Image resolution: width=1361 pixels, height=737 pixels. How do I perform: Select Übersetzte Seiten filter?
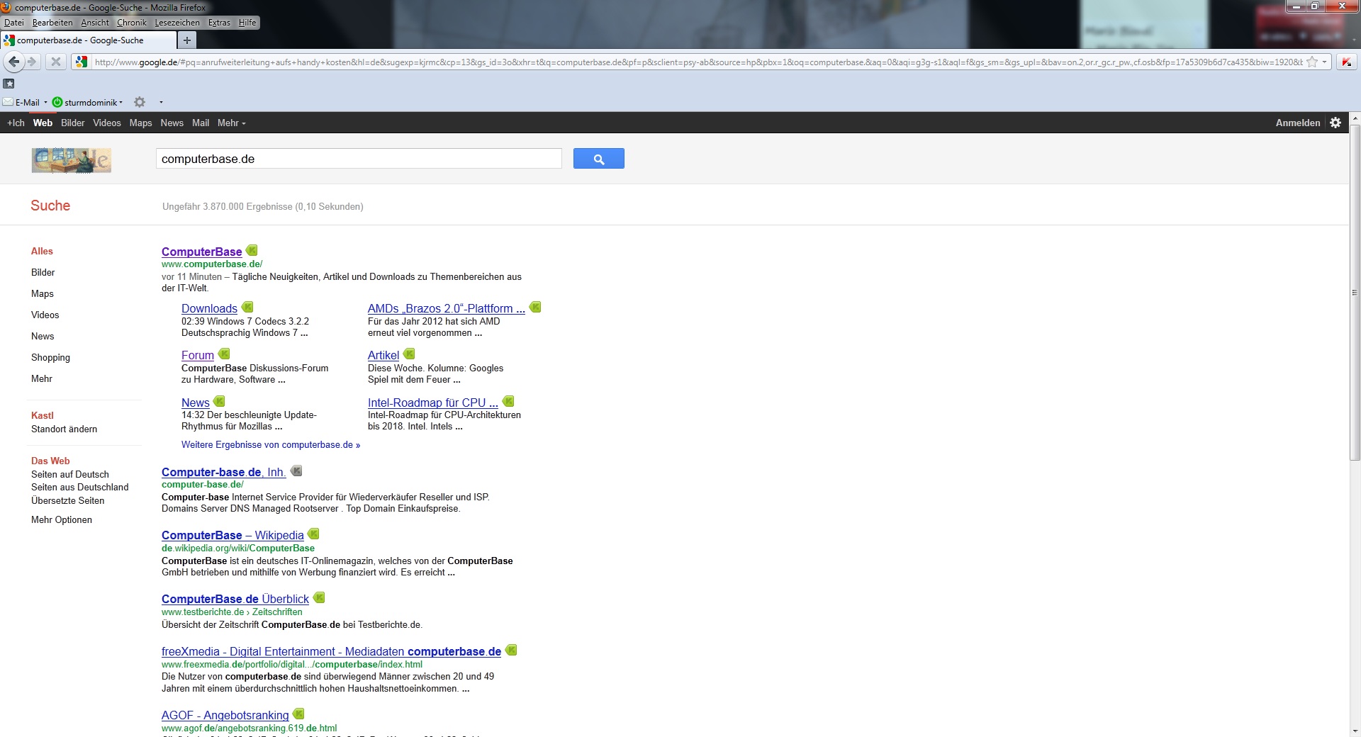pyautogui.click(x=67, y=500)
